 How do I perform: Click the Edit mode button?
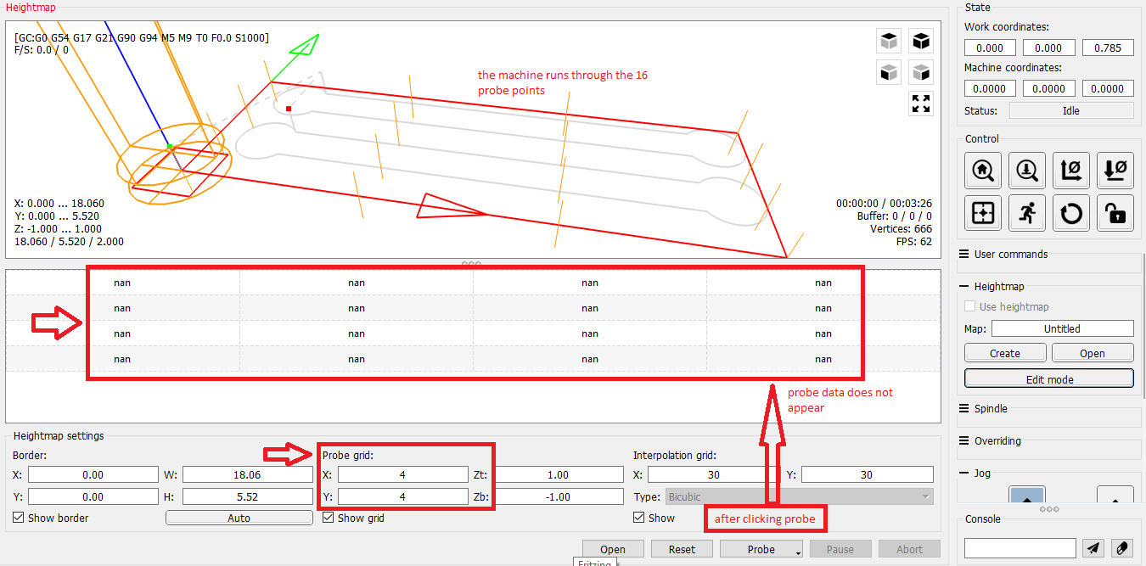1049,379
